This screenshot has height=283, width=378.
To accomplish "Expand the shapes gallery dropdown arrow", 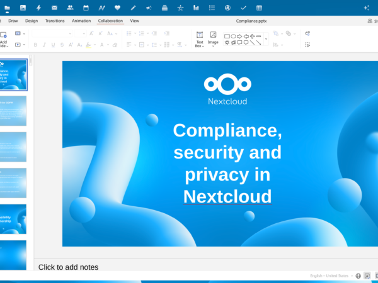I will pyautogui.click(x=265, y=39).
